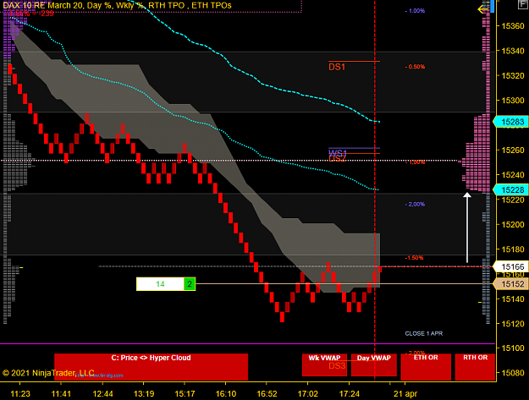Click the Wk VWAP signal box
Screen dimensions: 529x400
click(324, 364)
